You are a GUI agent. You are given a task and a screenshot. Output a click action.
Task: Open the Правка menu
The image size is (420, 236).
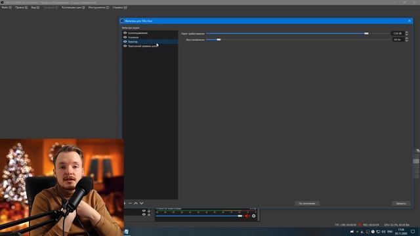[21, 7]
